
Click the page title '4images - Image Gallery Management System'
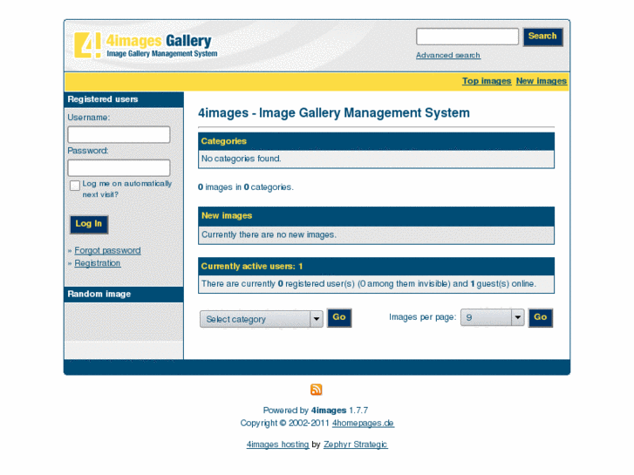coord(334,112)
